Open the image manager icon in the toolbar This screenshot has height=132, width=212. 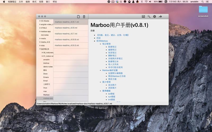[x=143, y=16]
